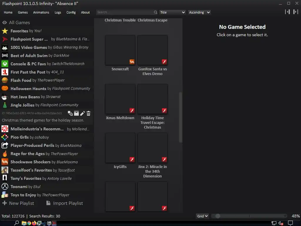Image resolution: width=301 pixels, height=226 pixels.
Task: Open the notifications tray icon
Action: point(290,223)
